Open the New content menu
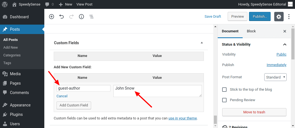 click(65, 4)
